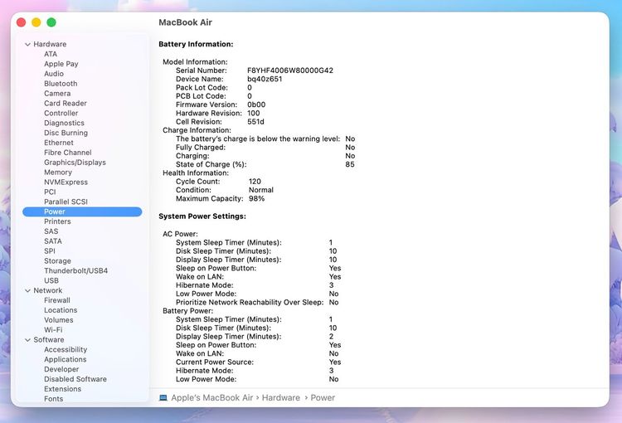Select Accessibility under Software
The height and width of the screenshot is (423, 622).
(x=66, y=349)
